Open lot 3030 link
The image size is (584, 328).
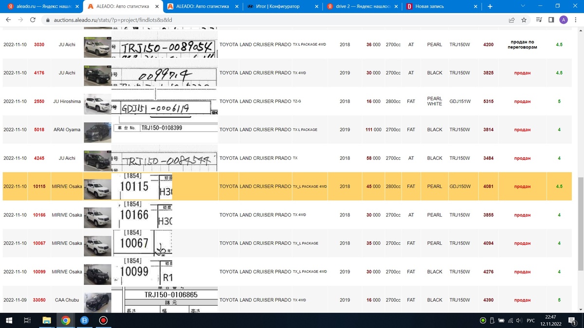pyautogui.click(x=39, y=45)
